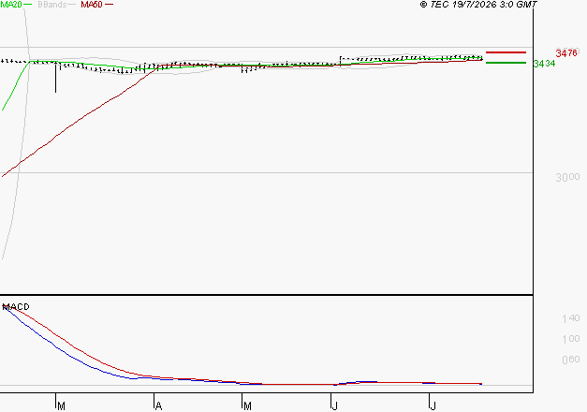The height and width of the screenshot is (412, 587).
Task: Click the BBands legend label
Action: click(51, 5)
